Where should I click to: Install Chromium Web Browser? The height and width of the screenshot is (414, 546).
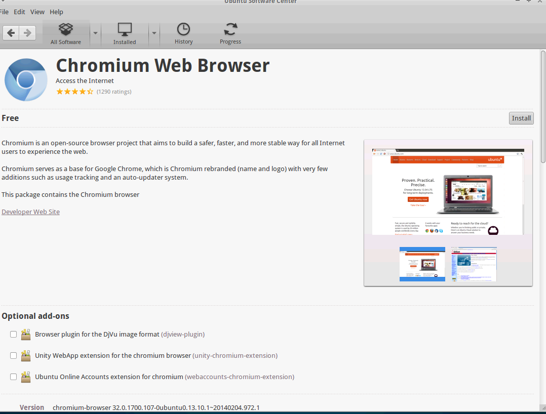[x=521, y=118]
